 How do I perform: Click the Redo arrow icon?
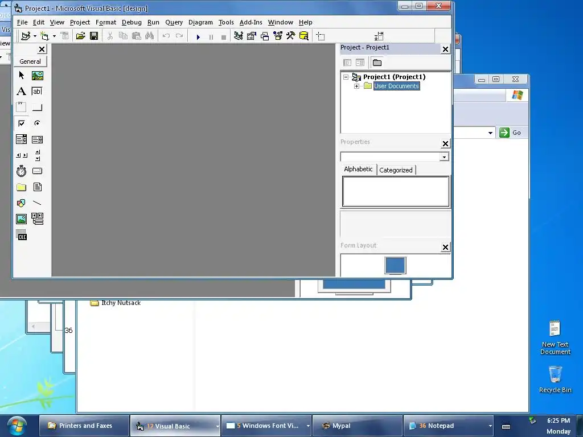(179, 36)
